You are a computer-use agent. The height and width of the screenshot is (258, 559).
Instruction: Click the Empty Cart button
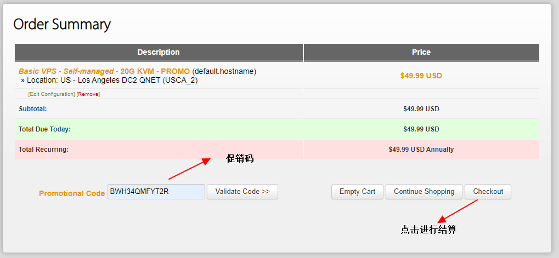(x=357, y=192)
